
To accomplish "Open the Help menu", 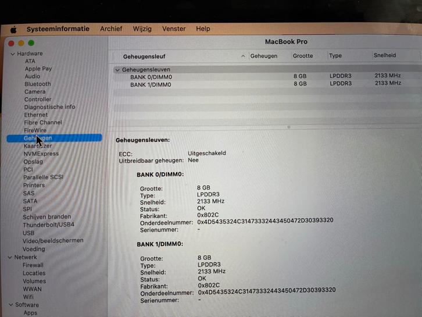I will 203,29.
